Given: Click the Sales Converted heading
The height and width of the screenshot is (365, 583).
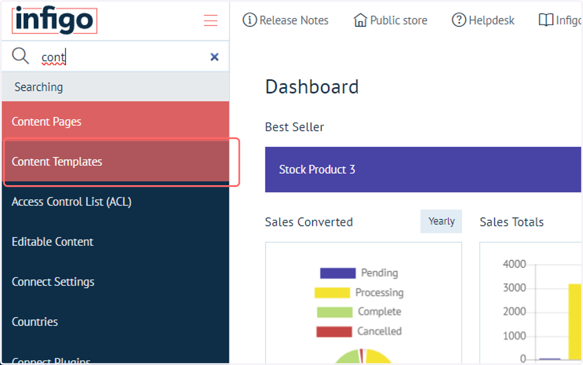Looking at the screenshot, I should [x=309, y=222].
